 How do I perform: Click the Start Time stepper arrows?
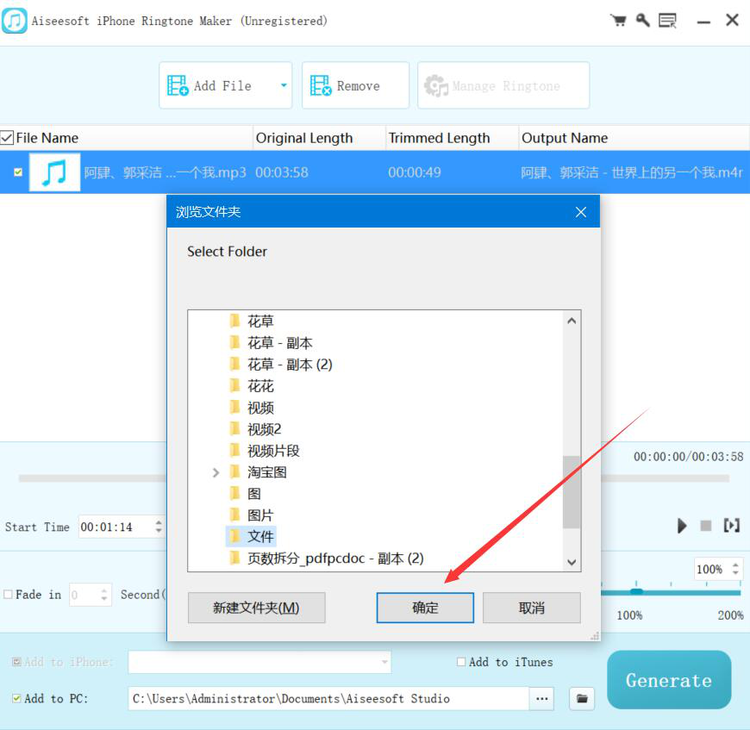pyautogui.click(x=159, y=527)
